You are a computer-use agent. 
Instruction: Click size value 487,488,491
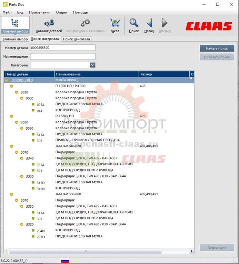(149, 146)
